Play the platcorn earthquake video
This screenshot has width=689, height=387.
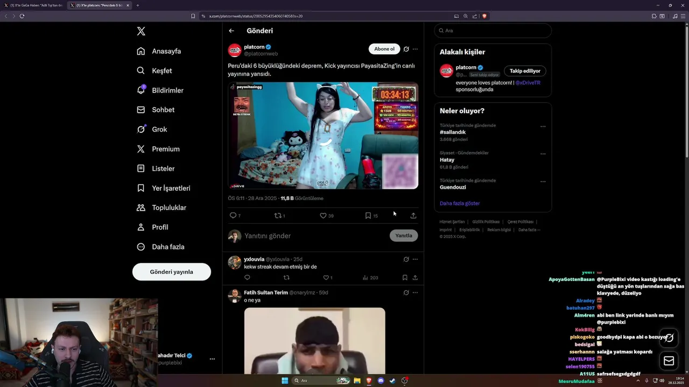pyautogui.click(x=323, y=135)
